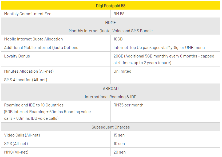
Task: Click Roaming and IDD to 10 Countries
Action: (34, 105)
